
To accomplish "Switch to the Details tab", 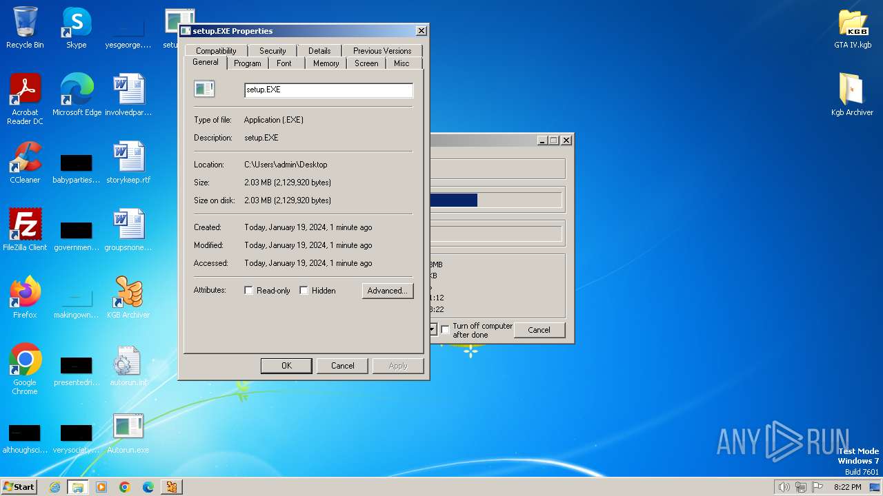I will tap(319, 51).
